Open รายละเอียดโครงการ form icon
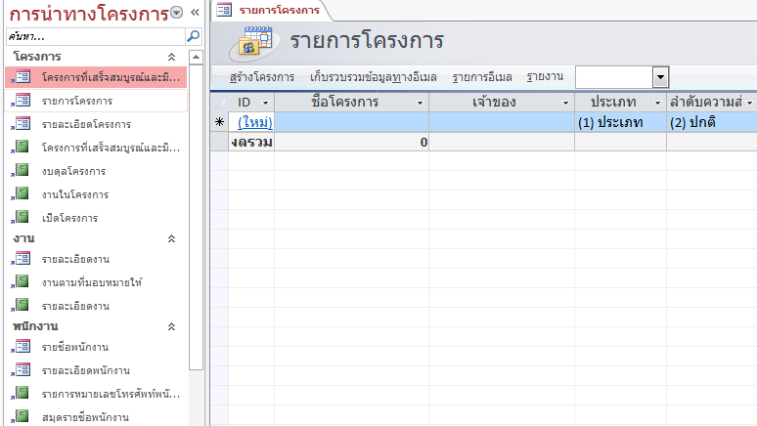 click(x=22, y=124)
